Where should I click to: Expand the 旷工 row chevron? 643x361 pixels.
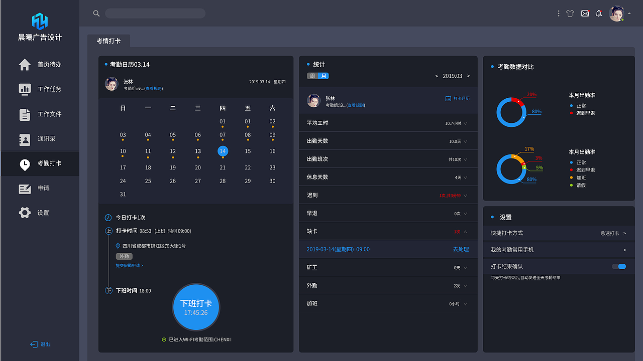click(465, 268)
